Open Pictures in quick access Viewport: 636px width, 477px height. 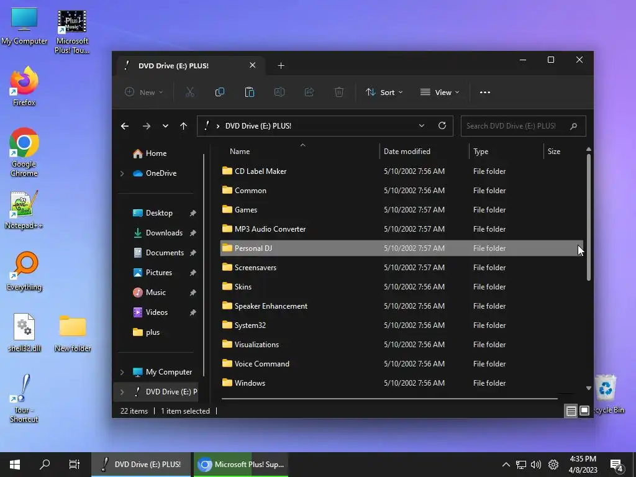click(158, 273)
